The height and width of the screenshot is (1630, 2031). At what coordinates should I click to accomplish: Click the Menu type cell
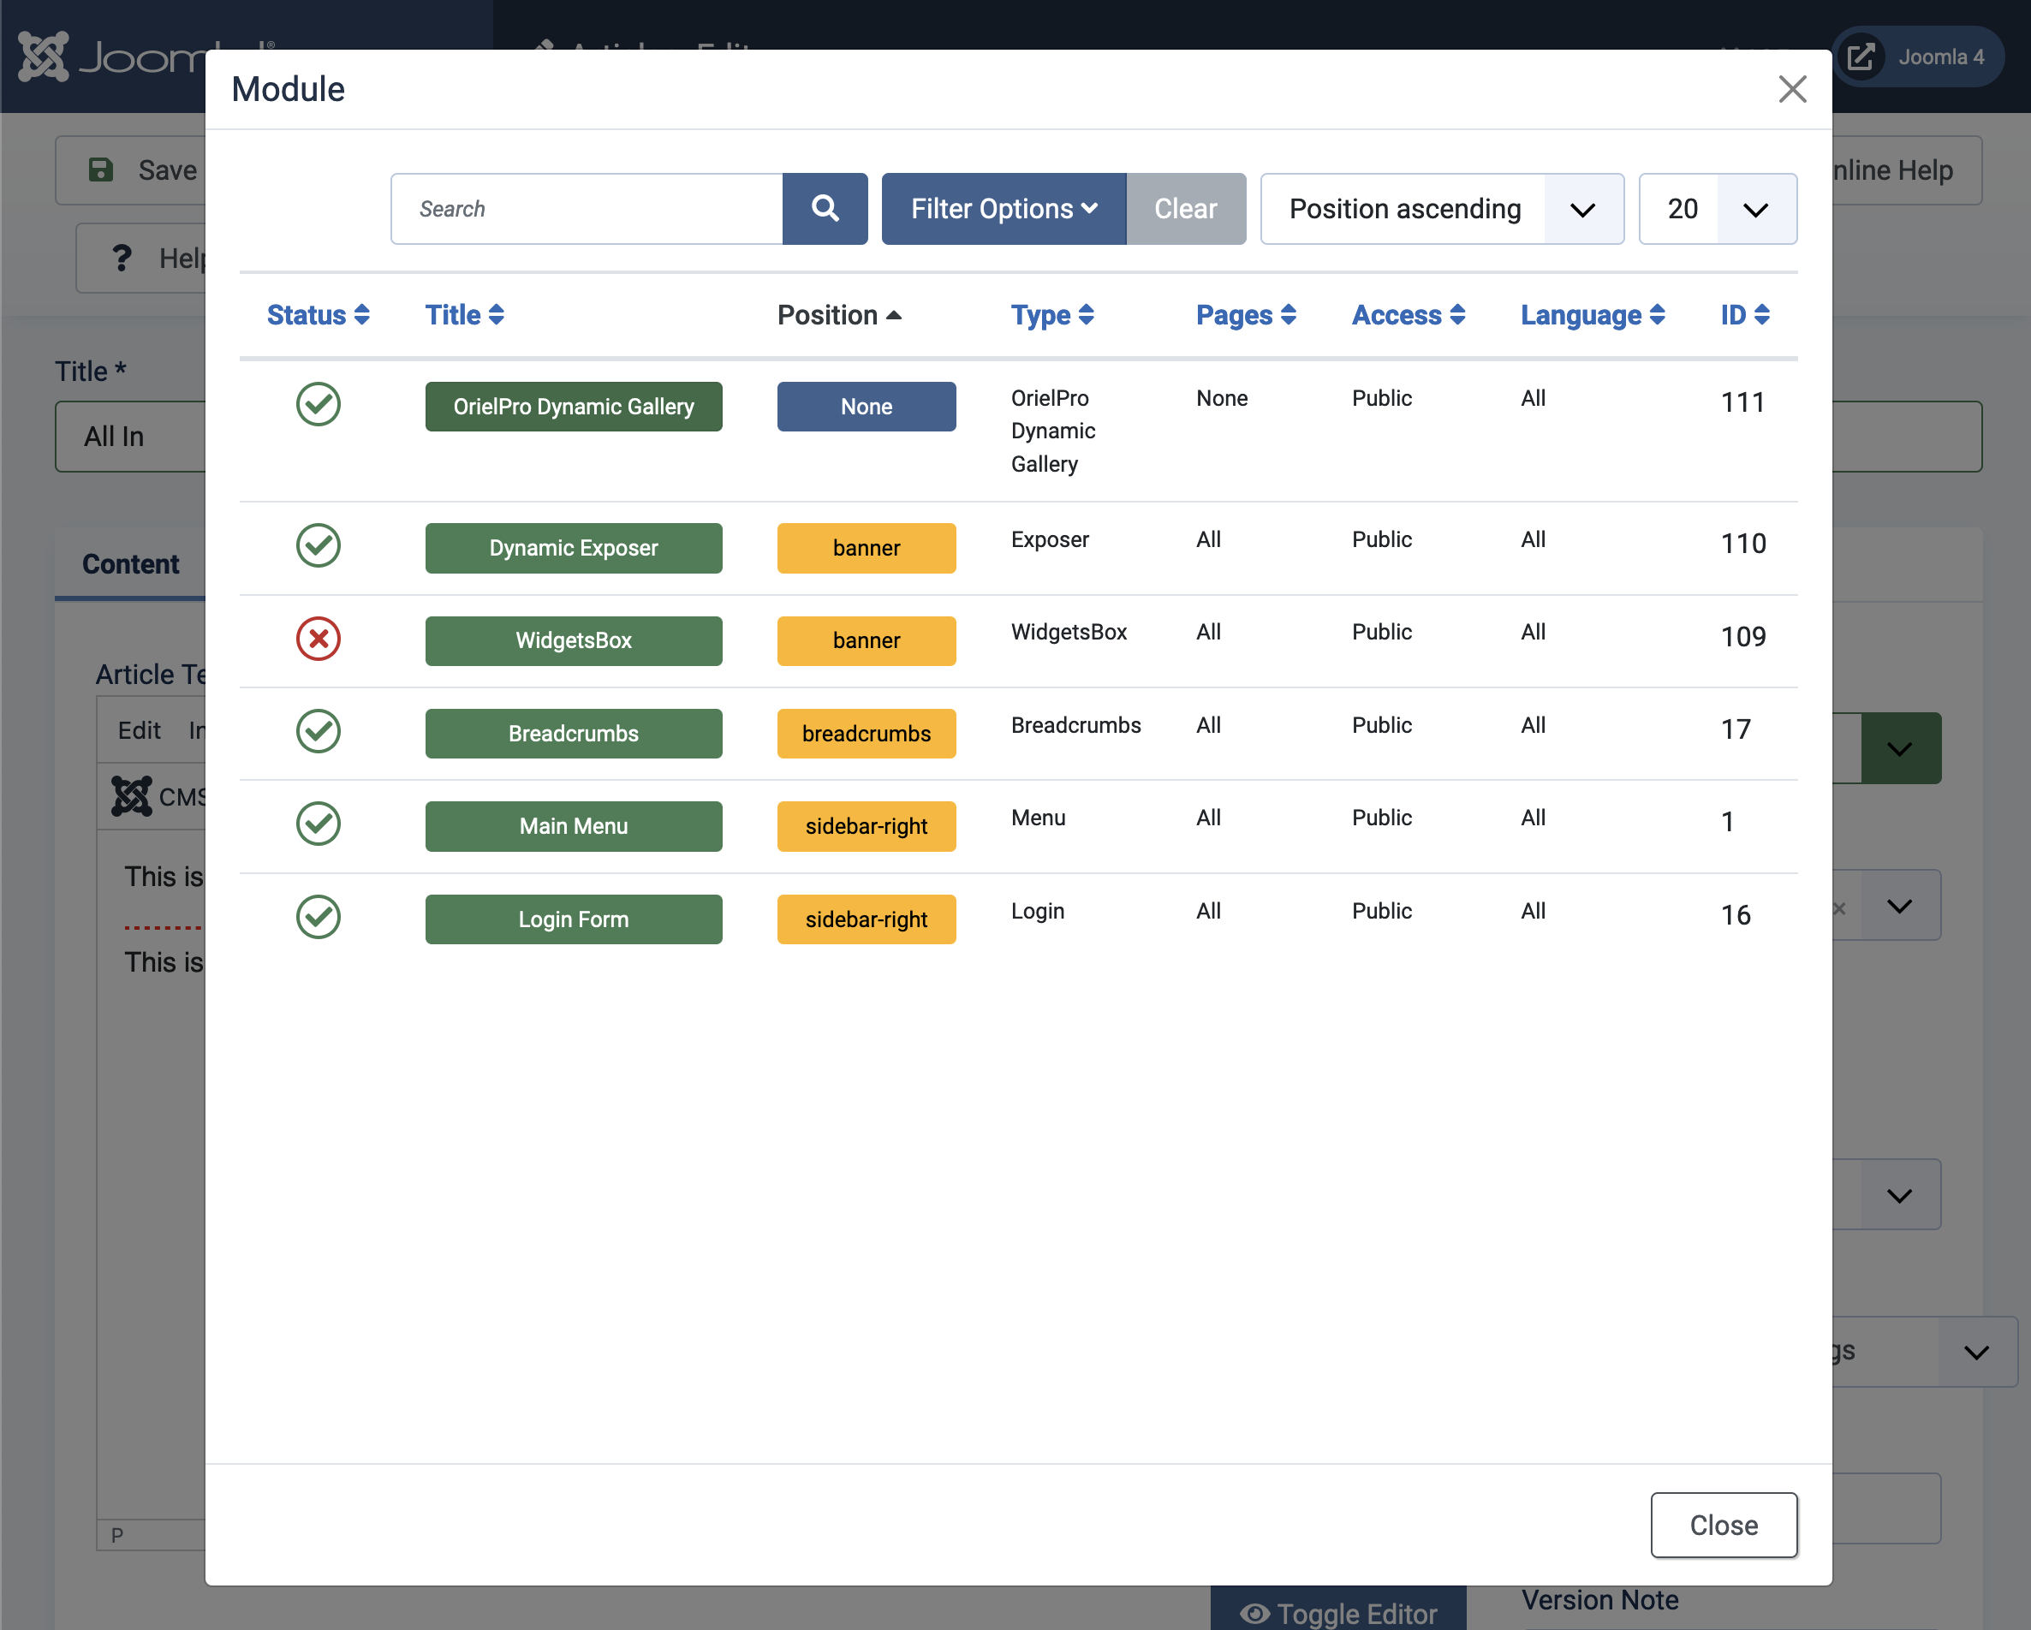(1038, 818)
